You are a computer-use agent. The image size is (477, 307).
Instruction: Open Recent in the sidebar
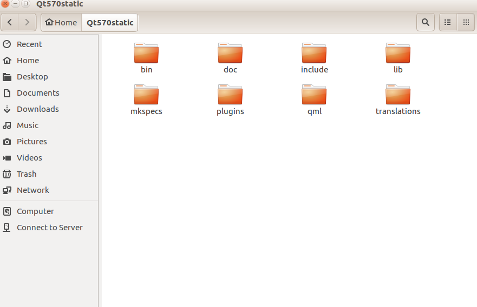point(49,44)
